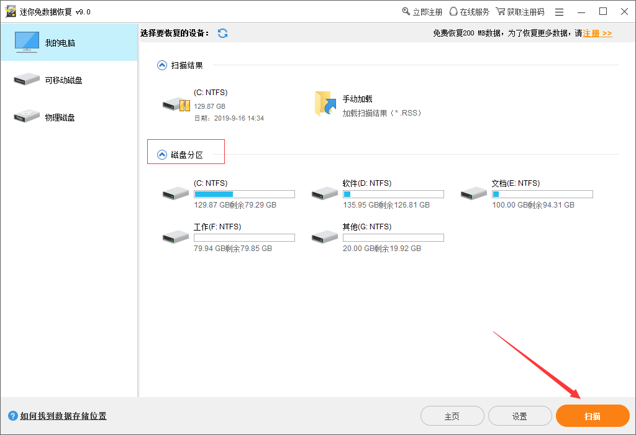Click the question mark help icon
636x435 pixels.
click(x=13, y=416)
